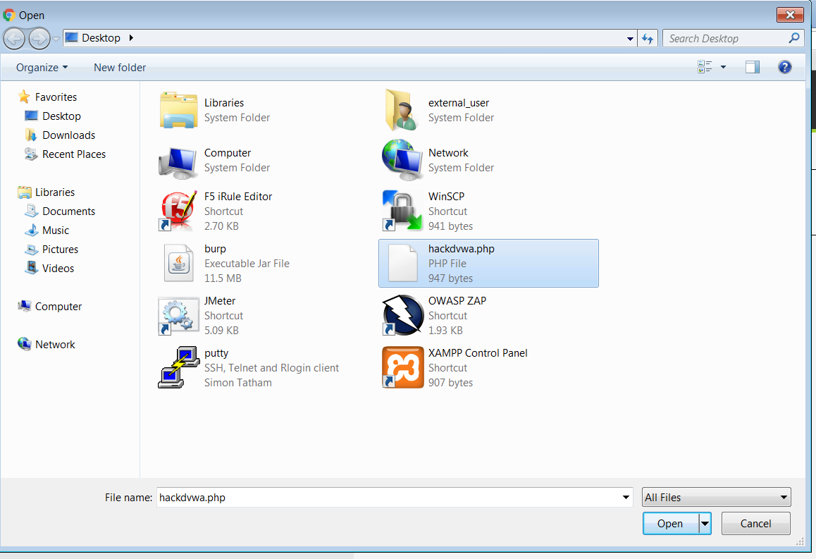
Task: Open the Organize dropdown menu
Action: tap(42, 68)
